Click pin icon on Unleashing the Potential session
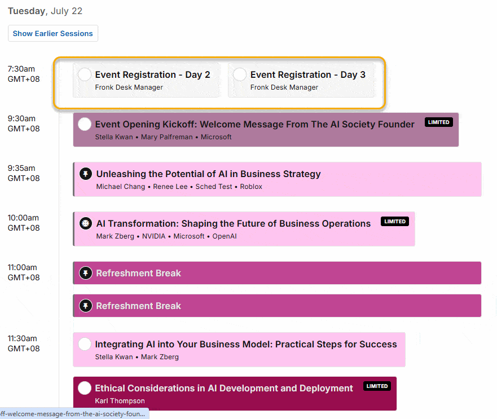This screenshot has height=419, width=497. (x=86, y=174)
